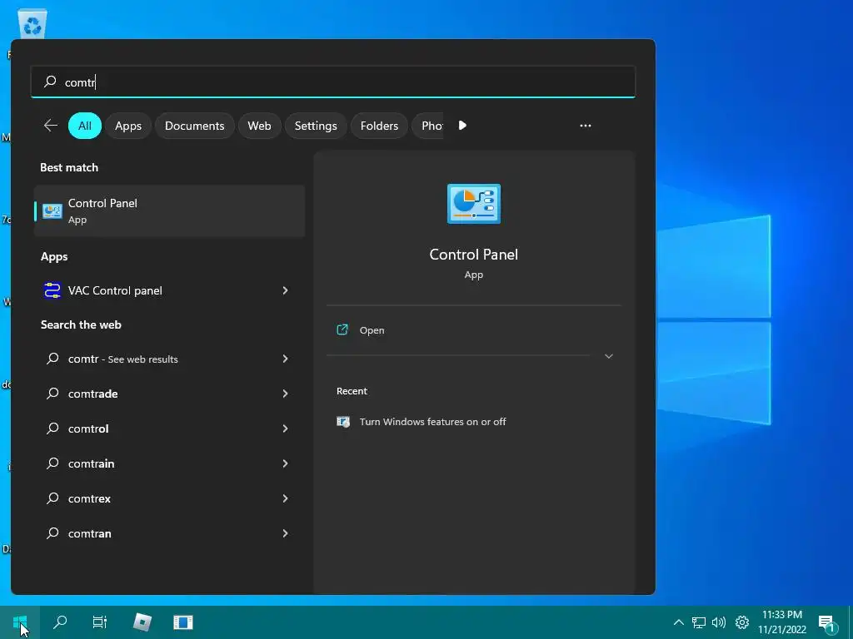Click the tray settings gear
Screen dimensions: 853x639
(x=742, y=622)
